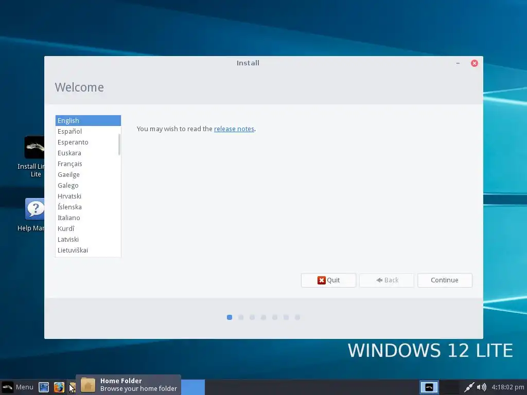Click the Continue button
This screenshot has height=395, width=527.
pyautogui.click(x=445, y=280)
